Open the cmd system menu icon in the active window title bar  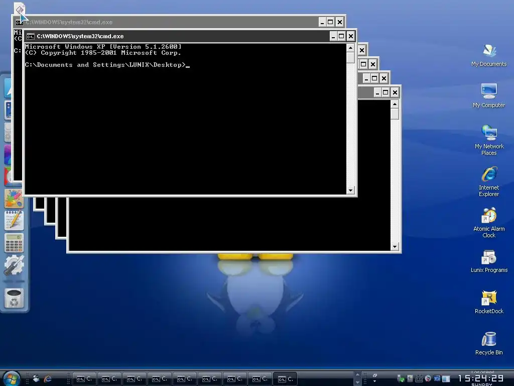31,36
